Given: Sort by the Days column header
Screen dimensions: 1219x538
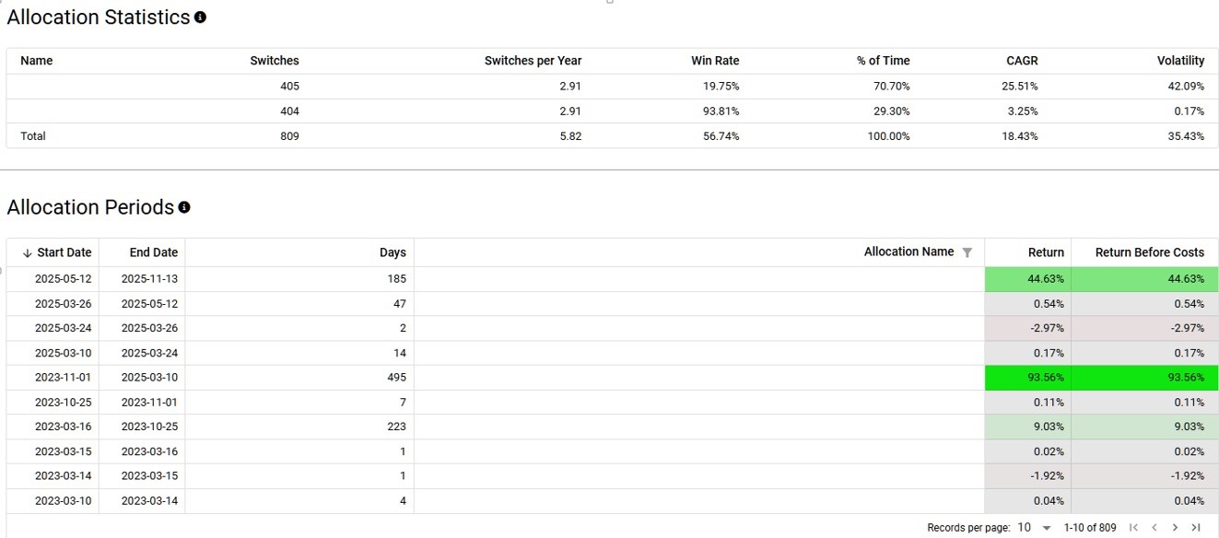Looking at the screenshot, I should pyautogui.click(x=393, y=252).
